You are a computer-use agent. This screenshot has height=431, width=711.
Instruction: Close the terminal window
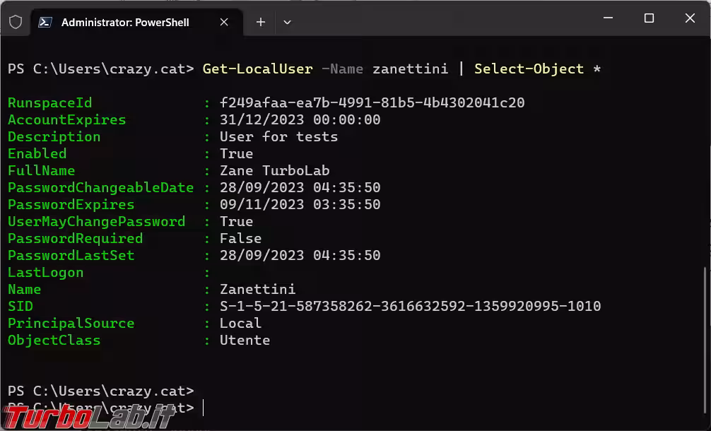click(x=690, y=19)
